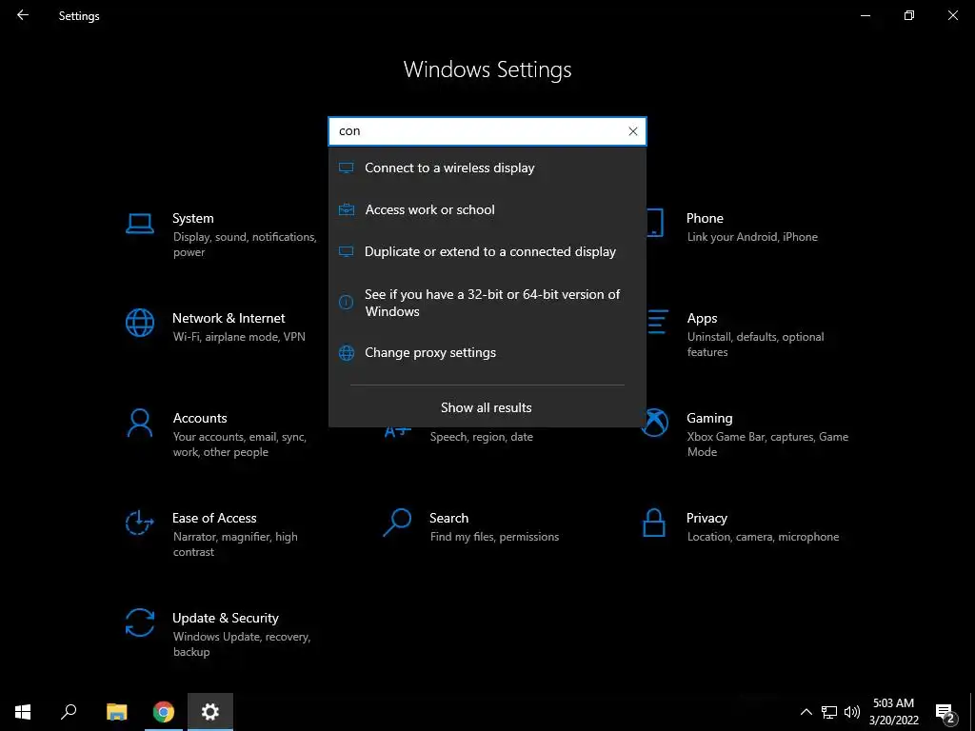This screenshot has height=731, width=975.
Task: Open Network & Internet settings title
Action: [229, 318]
